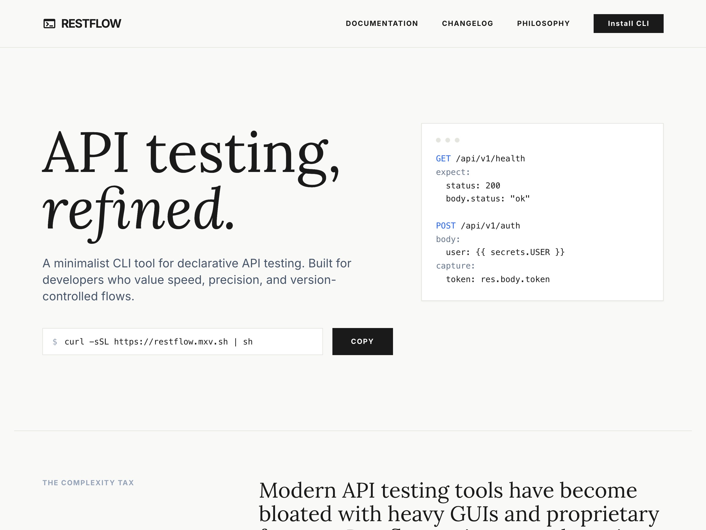Click the RESTFLOW brand name text
Image resolution: width=706 pixels, height=530 pixels.
tap(91, 24)
